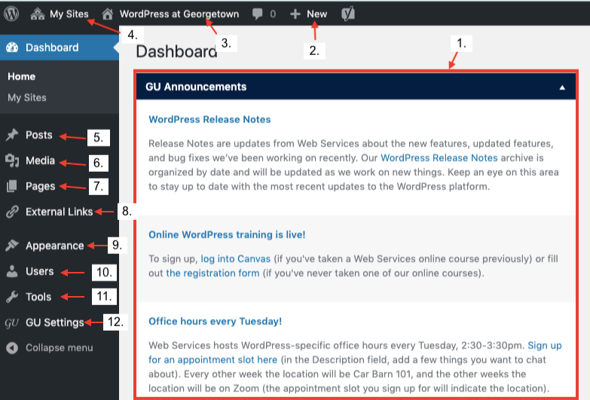This screenshot has width=590, height=400.
Task: Click the Tools wrench icon
Action: pyautogui.click(x=12, y=297)
